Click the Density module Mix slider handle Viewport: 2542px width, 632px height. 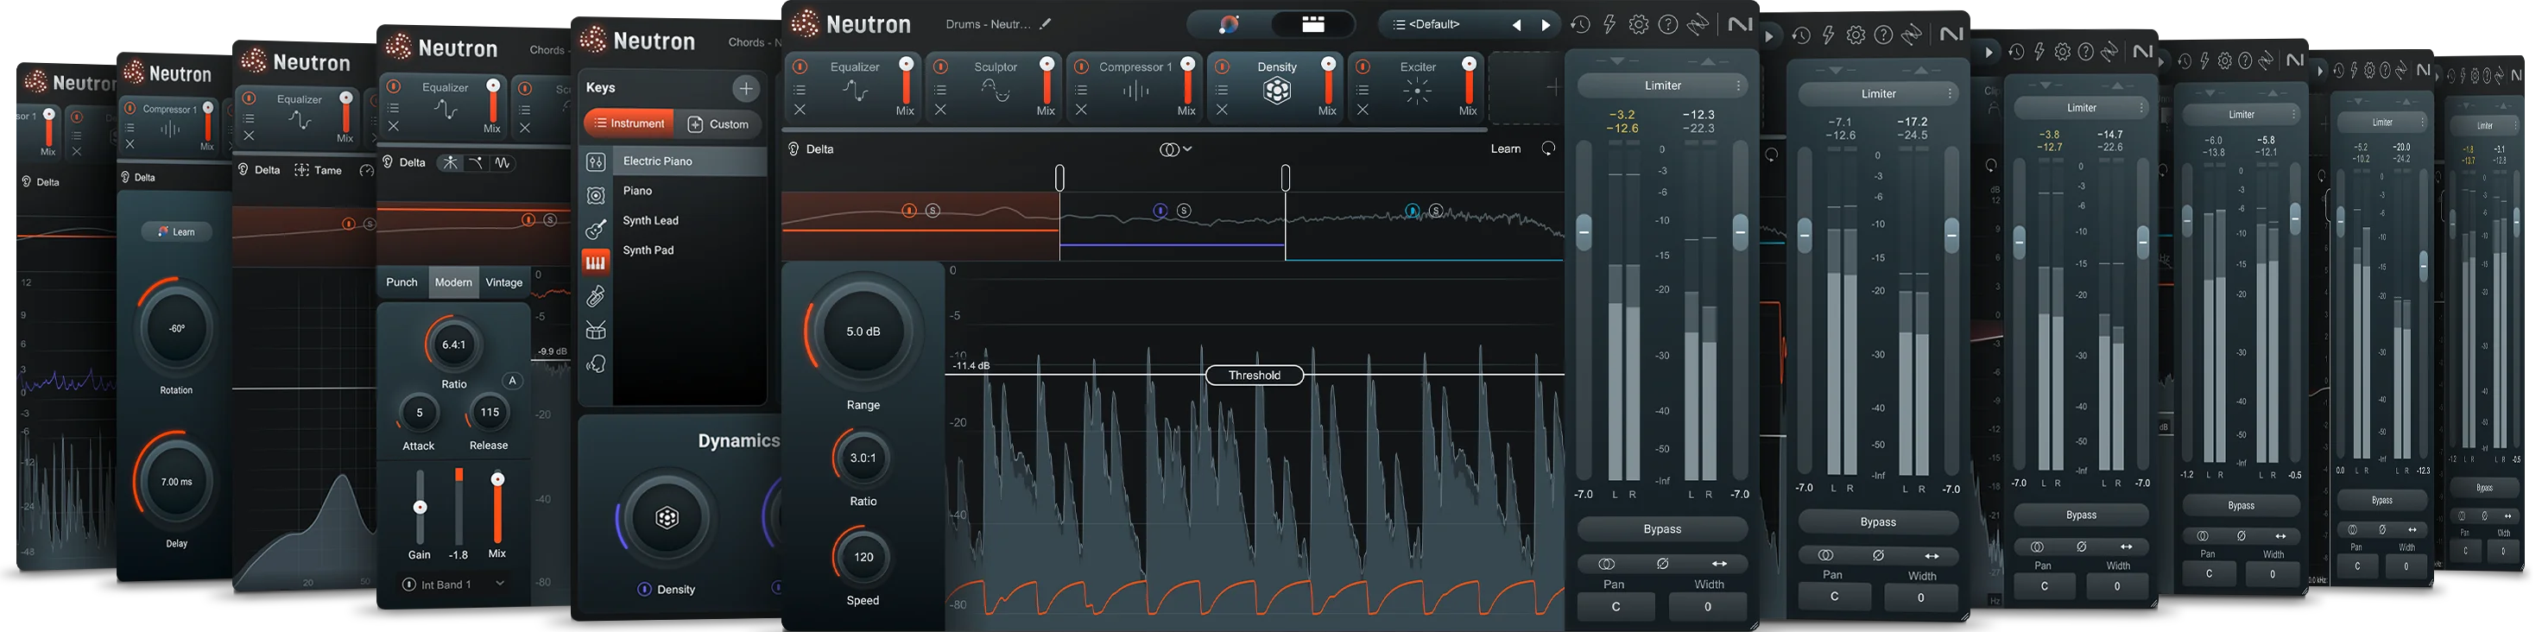pyautogui.click(x=1329, y=64)
